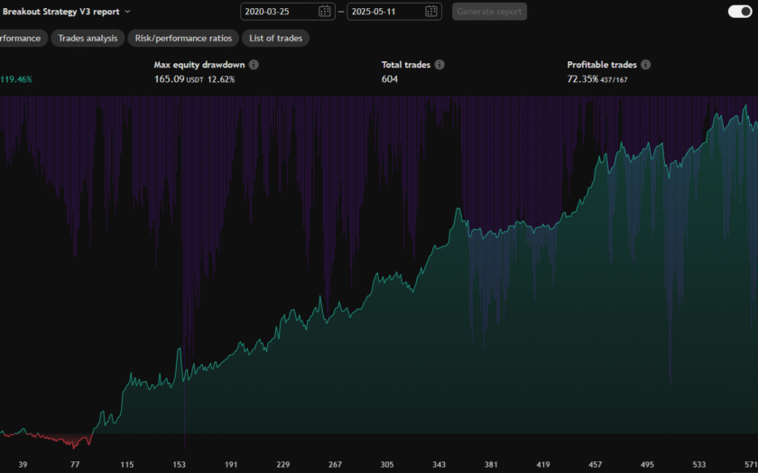Image resolution: width=758 pixels, height=473 pixels.
Task: Open the List of trades tab
Action: (x=275, y=38)
